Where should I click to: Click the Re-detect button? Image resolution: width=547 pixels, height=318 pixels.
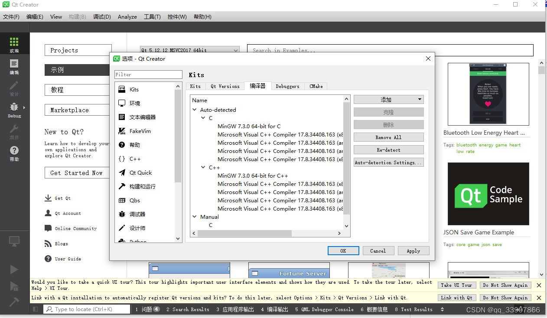388,149
